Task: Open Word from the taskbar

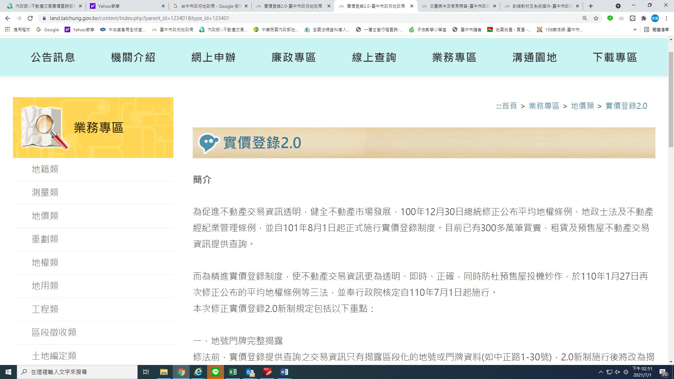Action: [x=285, y=372]
